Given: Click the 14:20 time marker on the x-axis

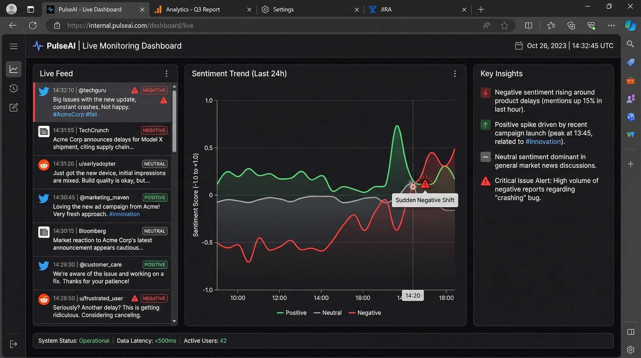Looking at the screenshot, I should tap(413, 296).
